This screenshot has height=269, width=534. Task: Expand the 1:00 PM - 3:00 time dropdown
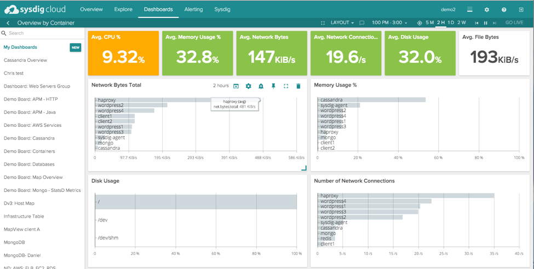pyautogui.click(x=389, y=23)
